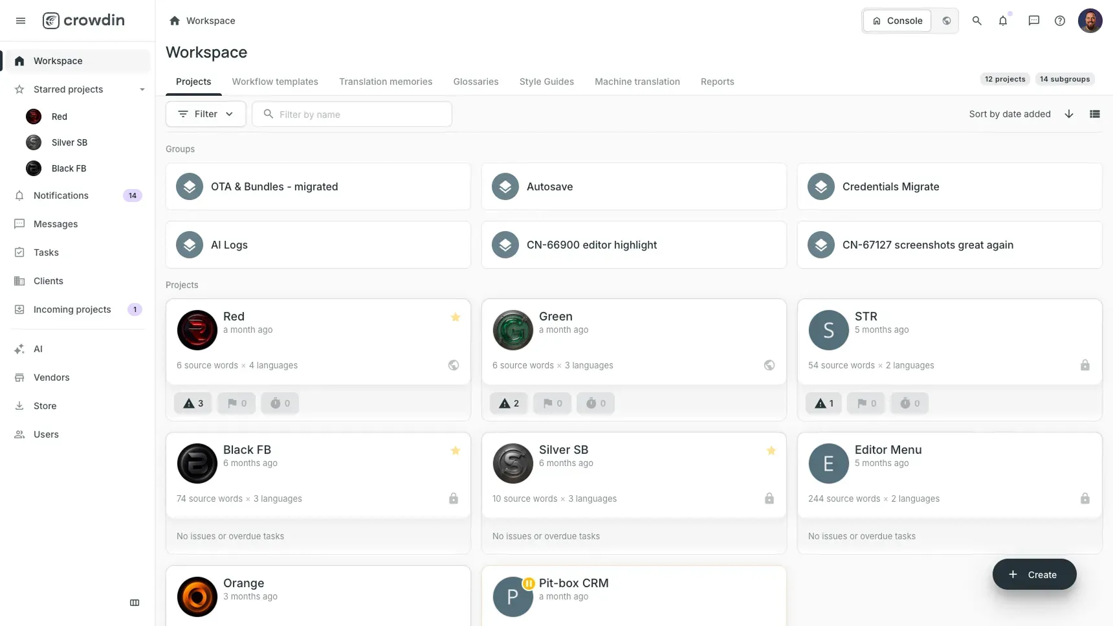This screenshot has width=1113, height=626.
Task: Click the home icon in breadcrumb
Action: point(174,21)
